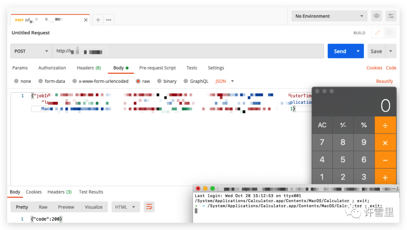Save the request
Viewport: 407px width, 230px height.
coord(376,51)
